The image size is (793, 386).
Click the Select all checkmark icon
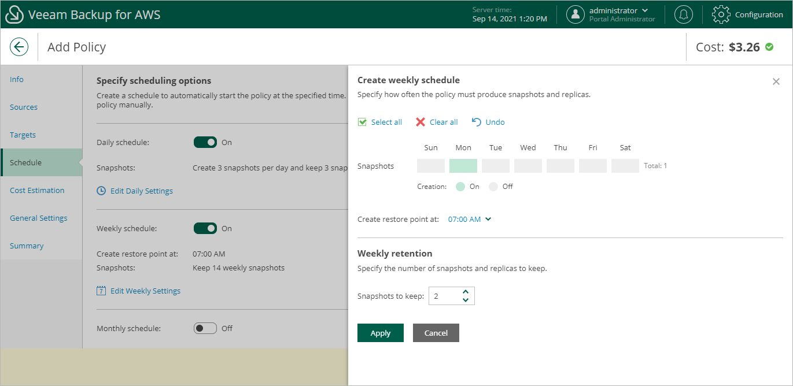pyautogui.click(x=362, y=122)
